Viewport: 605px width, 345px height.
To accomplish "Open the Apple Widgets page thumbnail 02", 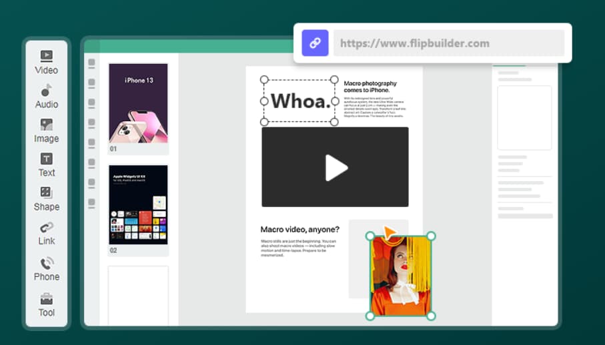I will (x=138, y=205).
